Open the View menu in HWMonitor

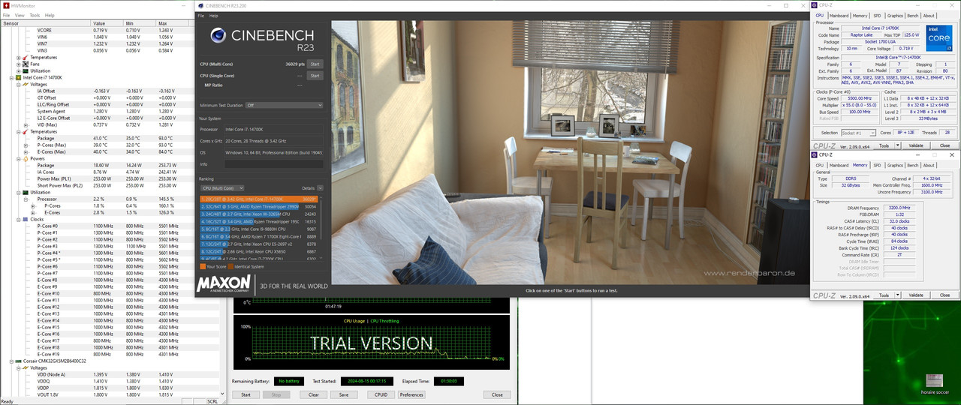pos(20,15)
